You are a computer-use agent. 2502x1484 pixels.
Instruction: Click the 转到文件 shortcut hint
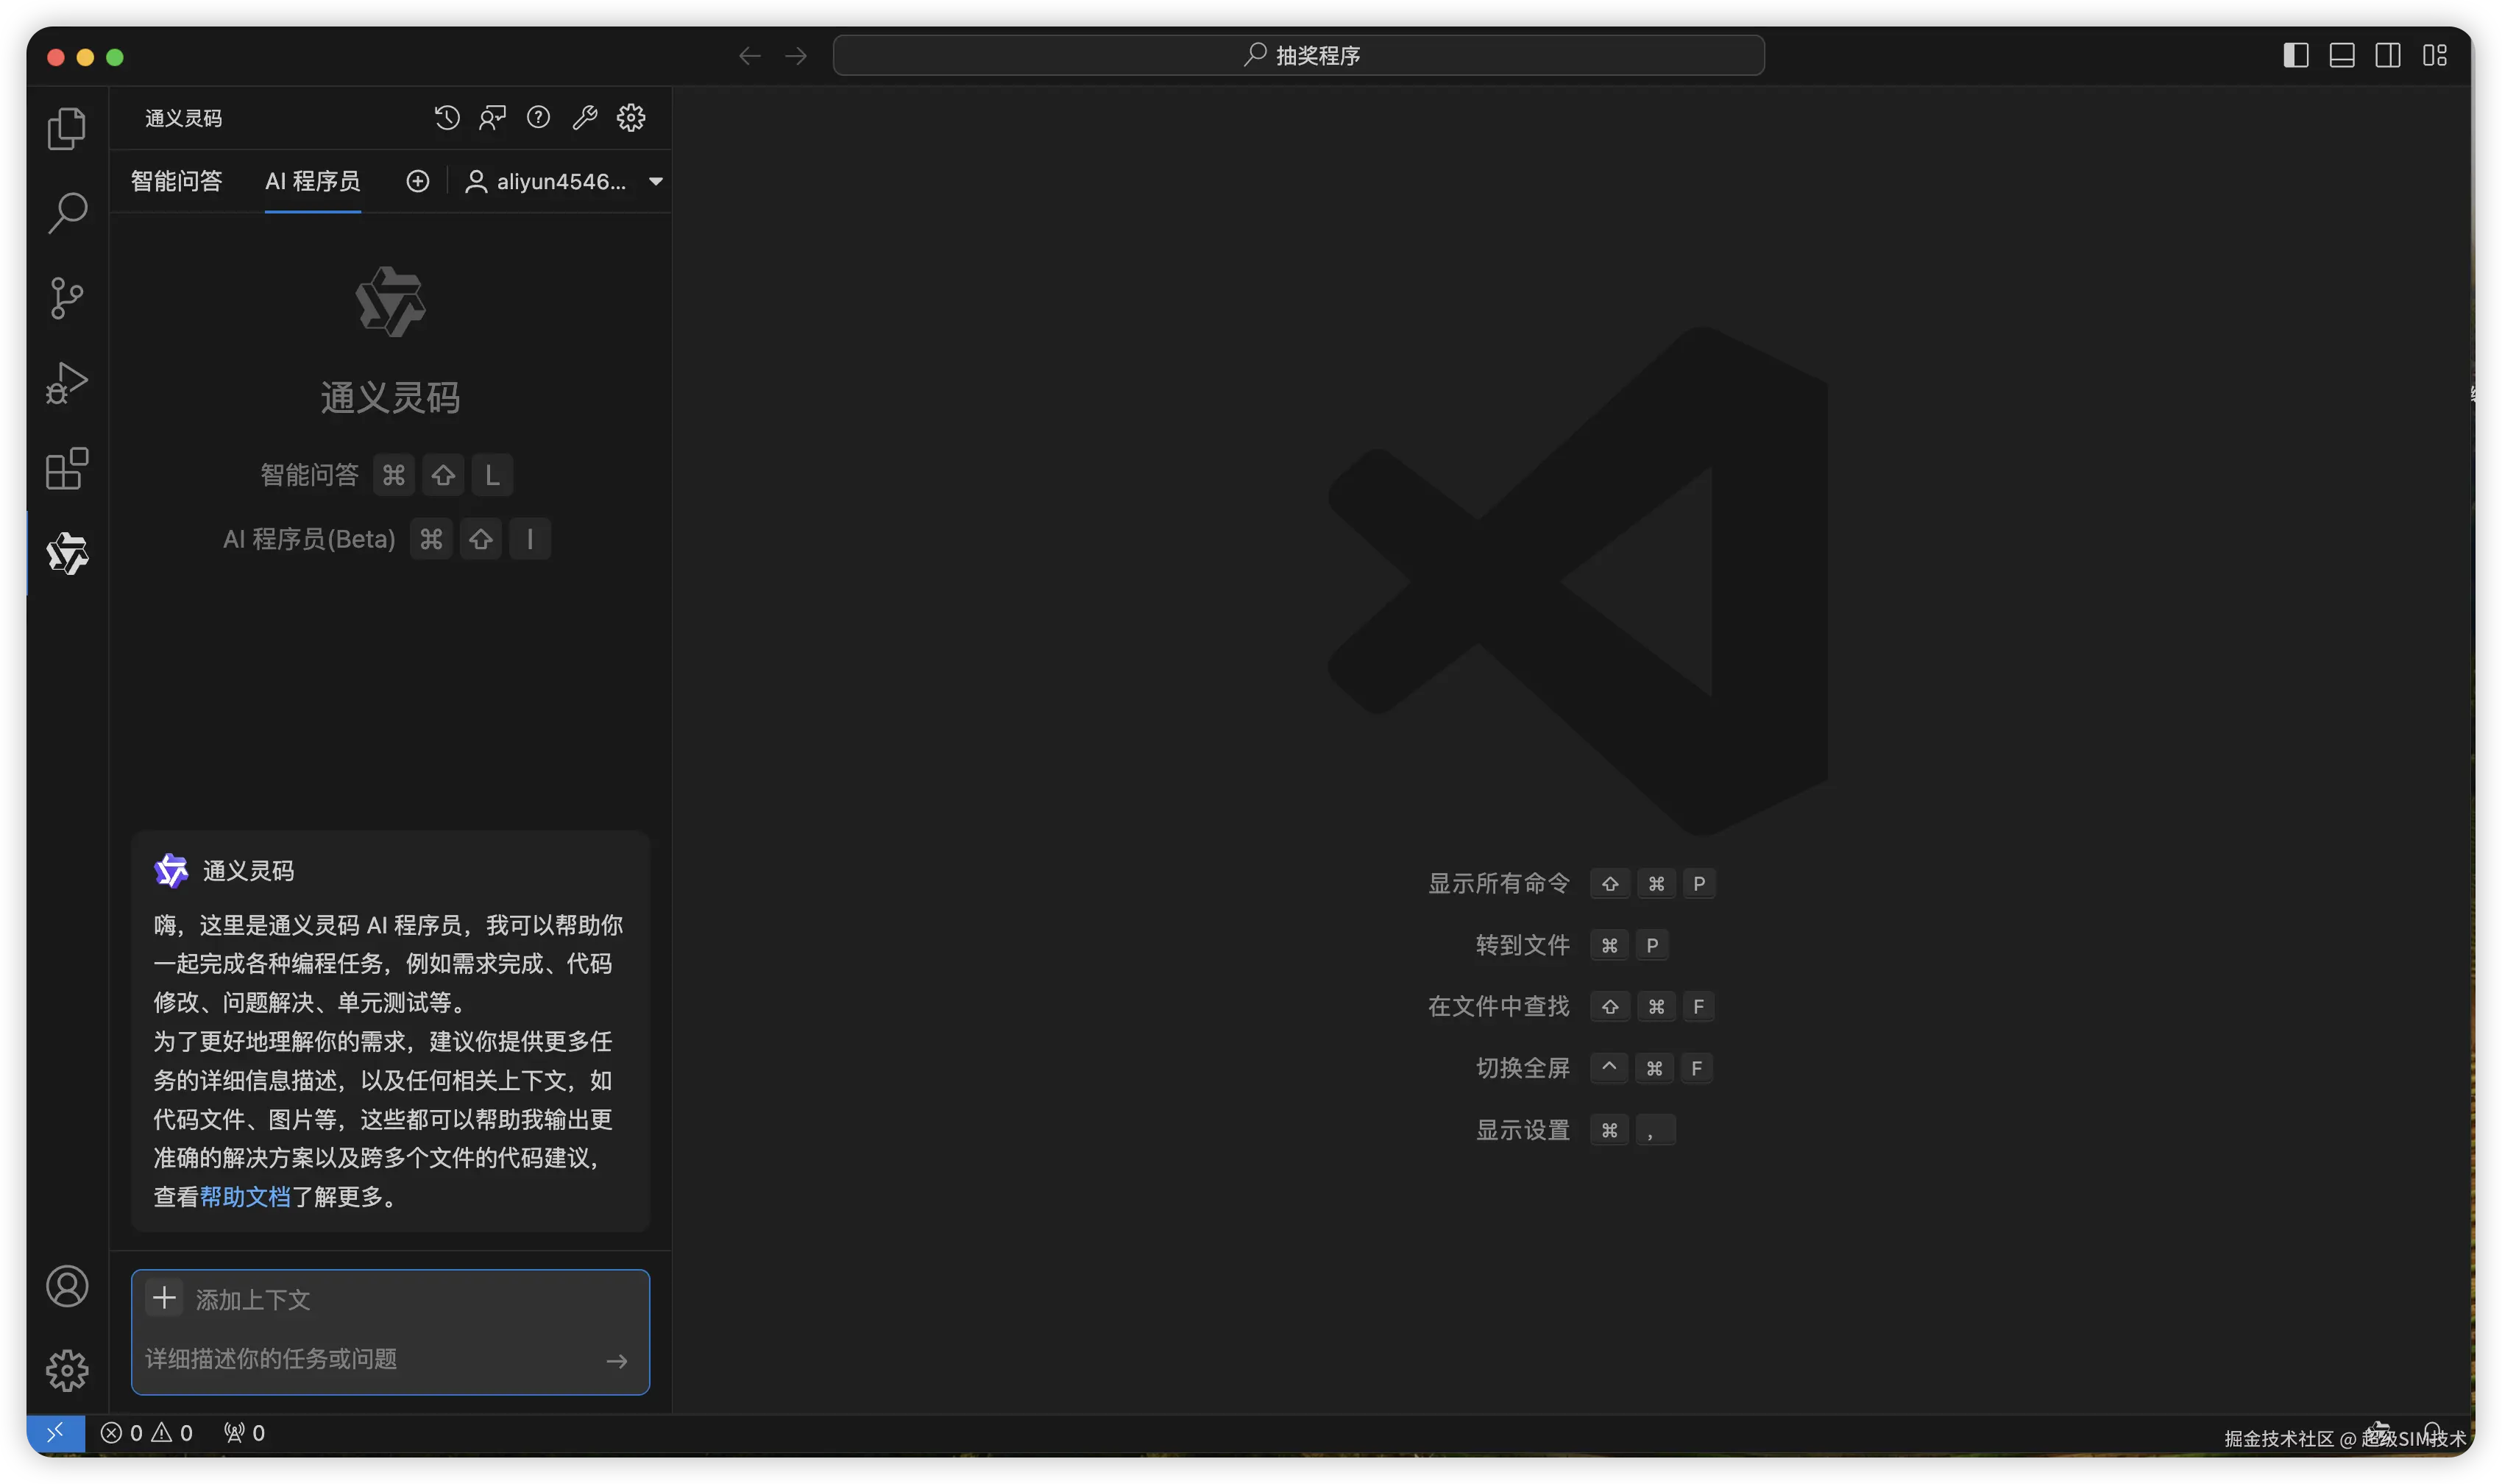point(1523,946)
